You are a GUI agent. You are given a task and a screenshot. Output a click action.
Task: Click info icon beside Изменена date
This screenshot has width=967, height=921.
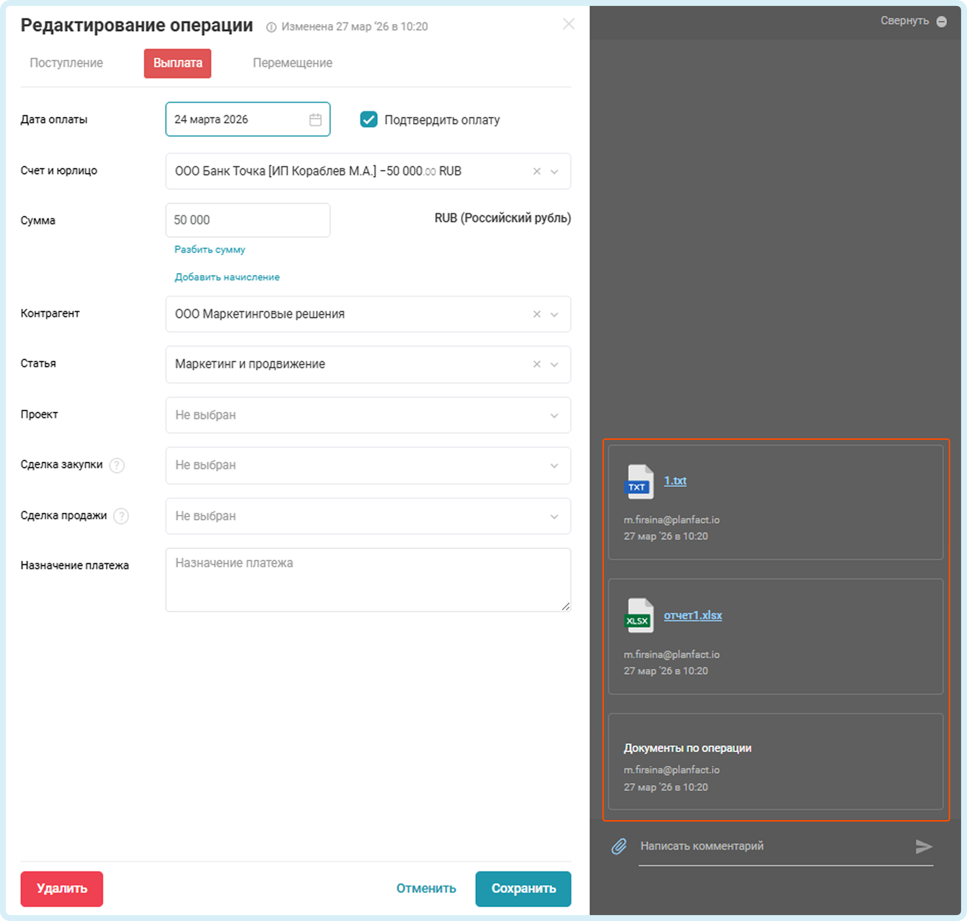tap(271, 28)
